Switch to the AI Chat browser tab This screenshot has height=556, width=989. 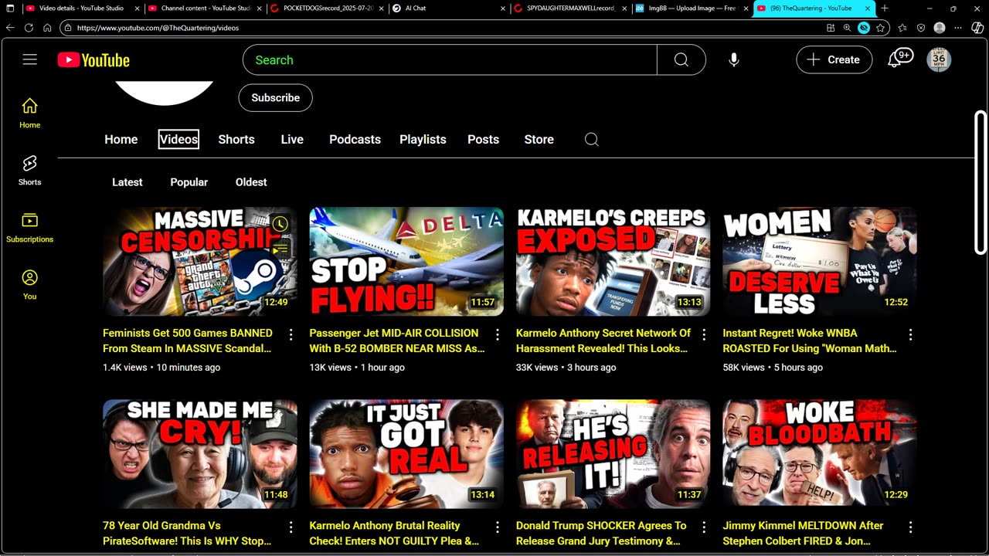point(448,8)
